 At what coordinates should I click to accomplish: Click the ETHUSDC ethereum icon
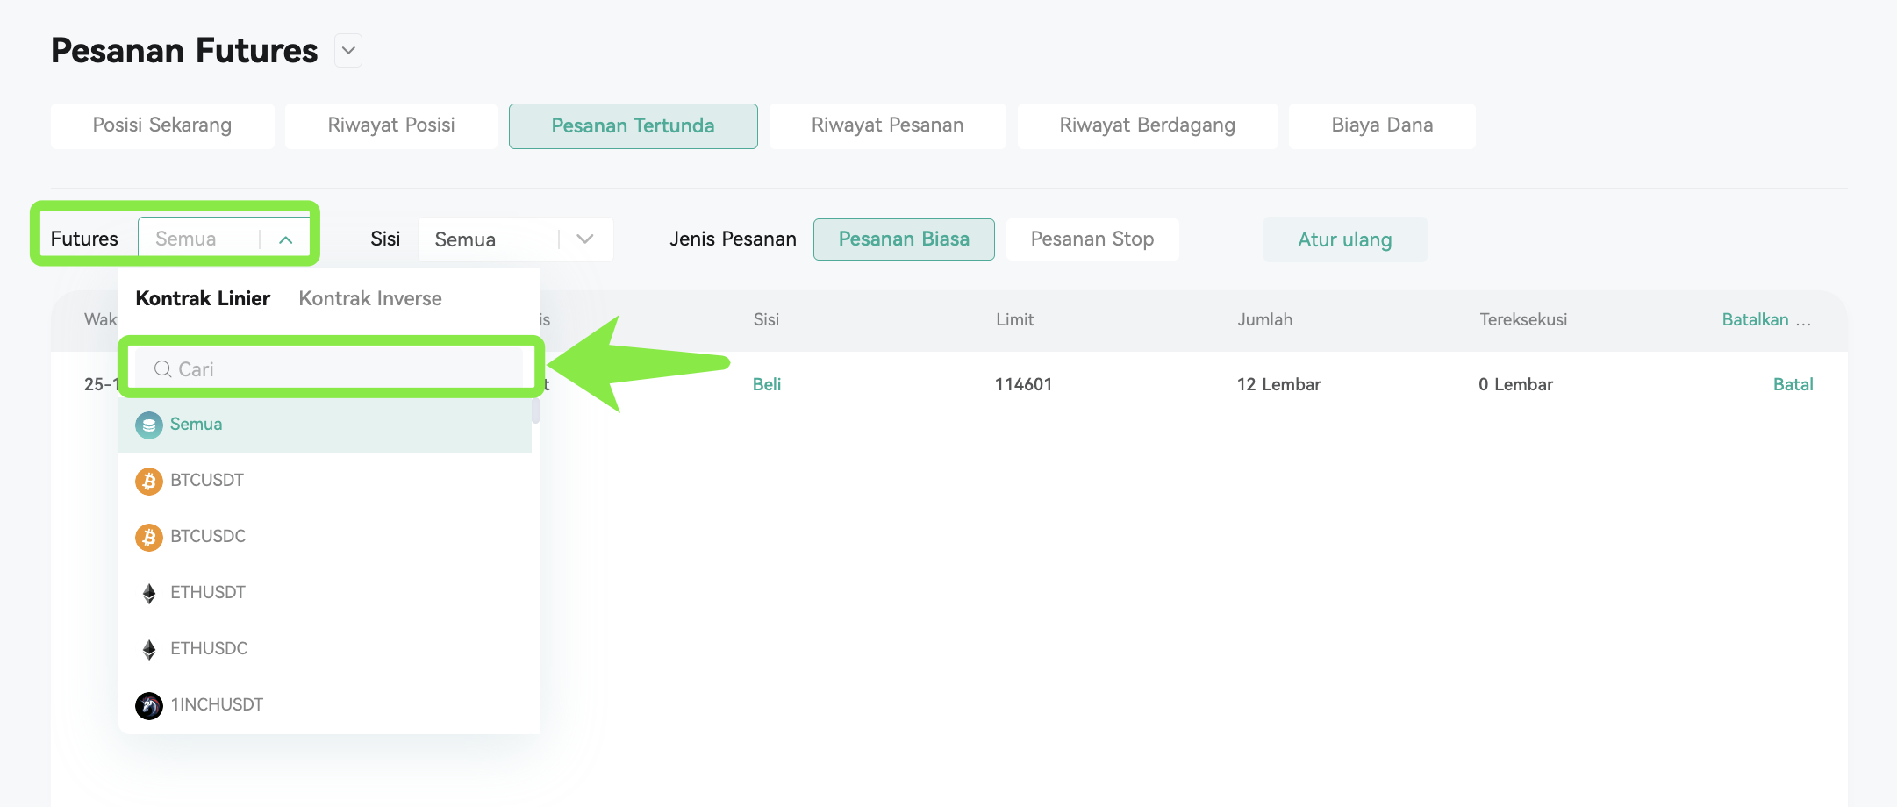pos(149,650)
